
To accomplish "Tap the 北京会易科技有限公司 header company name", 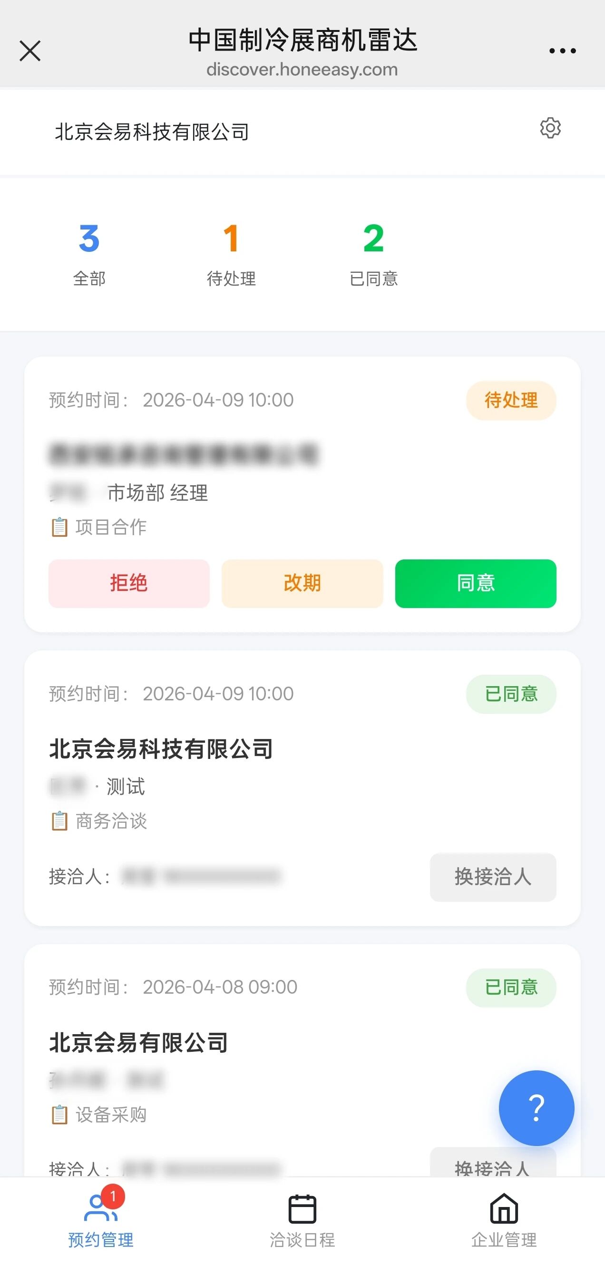I will [152, 132].
